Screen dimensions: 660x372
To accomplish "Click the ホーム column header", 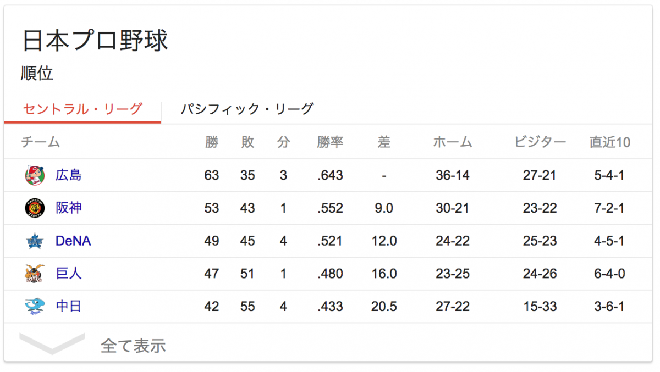I will coord(453,142).
